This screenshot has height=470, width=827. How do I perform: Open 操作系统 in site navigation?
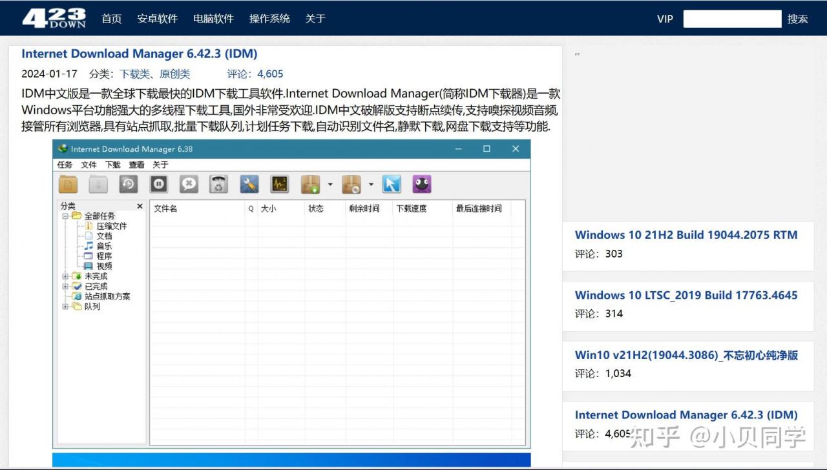tap(269, 19)
